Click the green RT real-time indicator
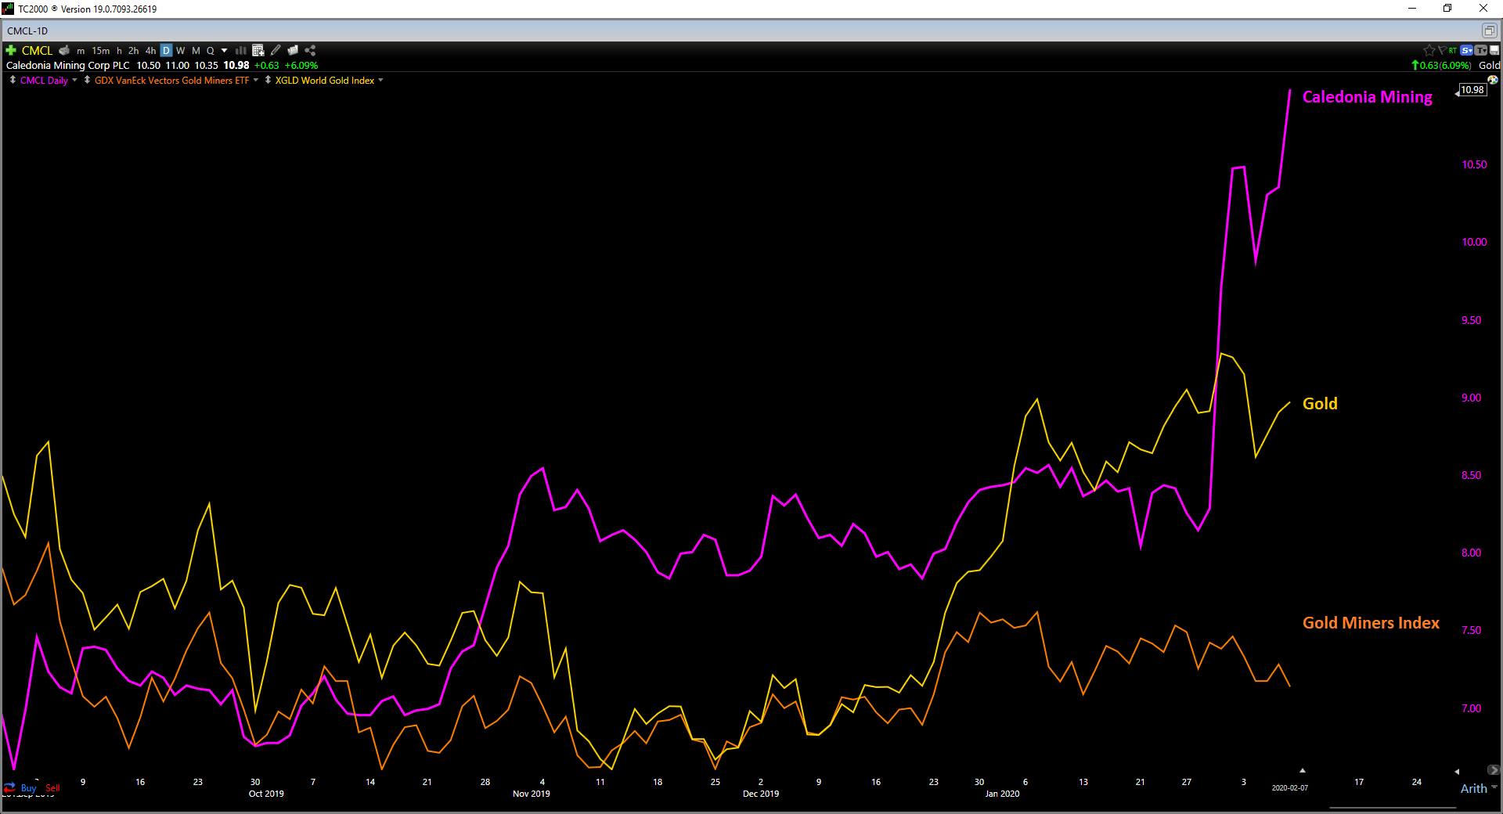Viewport: 1503px width, 814px height. [x=1453, y=50]
